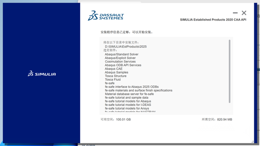The image size is (260, 146).
Task: Click the 100.01 GB available space text
Action: click(x=123, y=120)
